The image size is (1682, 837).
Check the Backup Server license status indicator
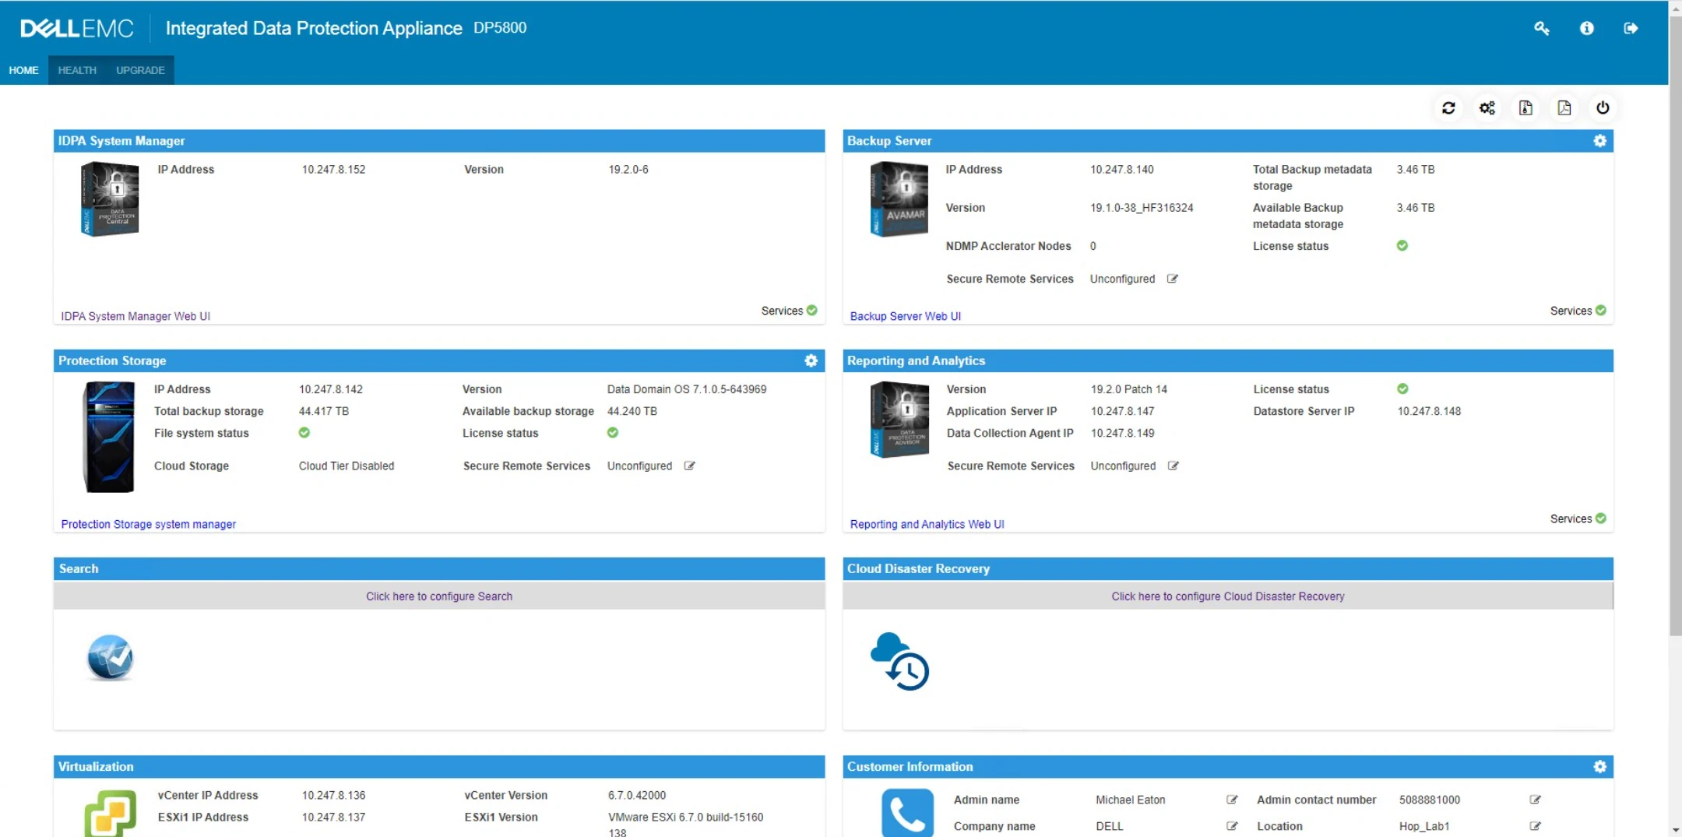click(1402, 245)
